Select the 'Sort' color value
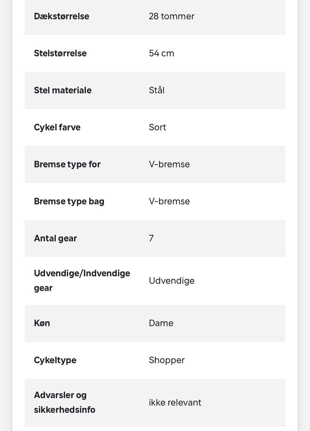 157,127
